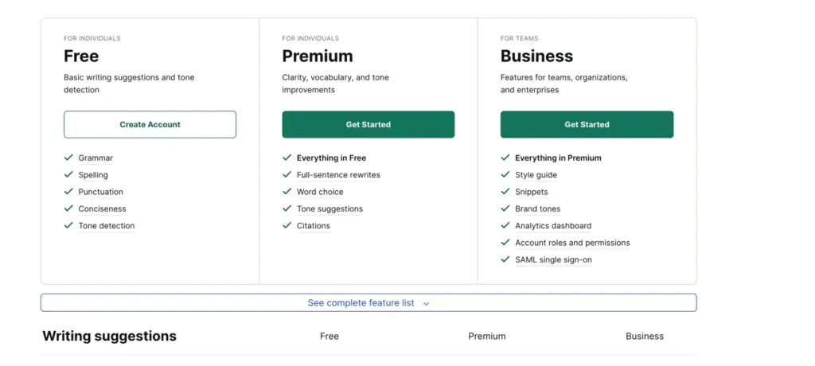Image resolution: width=815 pixels, height=366 pixels.
Task: Click the checkmark beside SAML single sign-on
Action: click(x=505, y=259)
